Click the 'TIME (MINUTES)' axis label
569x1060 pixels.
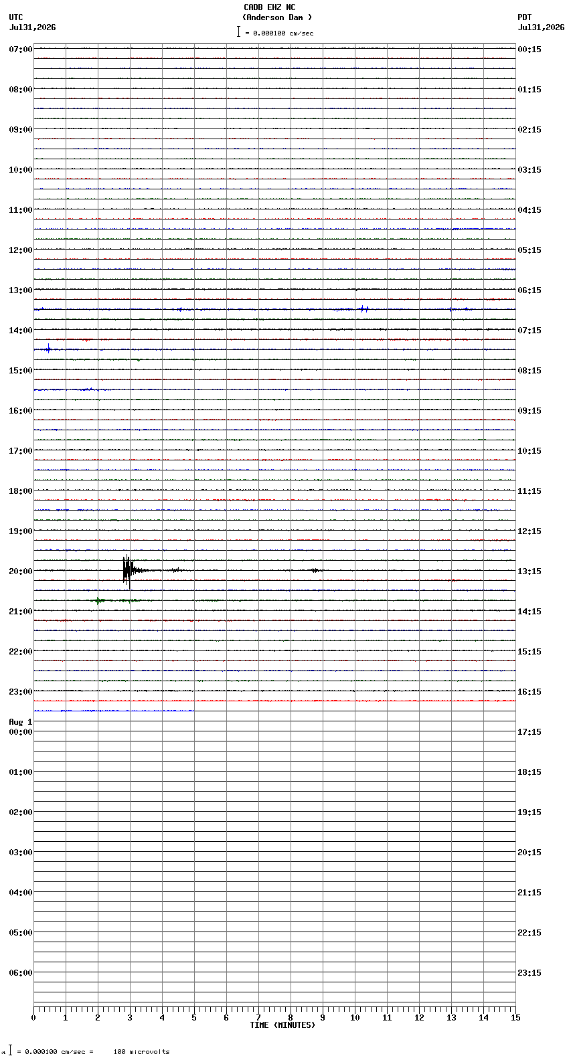pos(282,1025)
